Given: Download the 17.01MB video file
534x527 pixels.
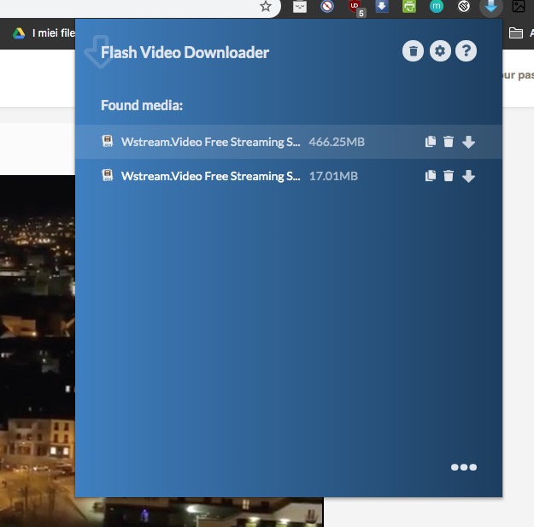Looking at the screenshot, I should [x=468, y=176].
